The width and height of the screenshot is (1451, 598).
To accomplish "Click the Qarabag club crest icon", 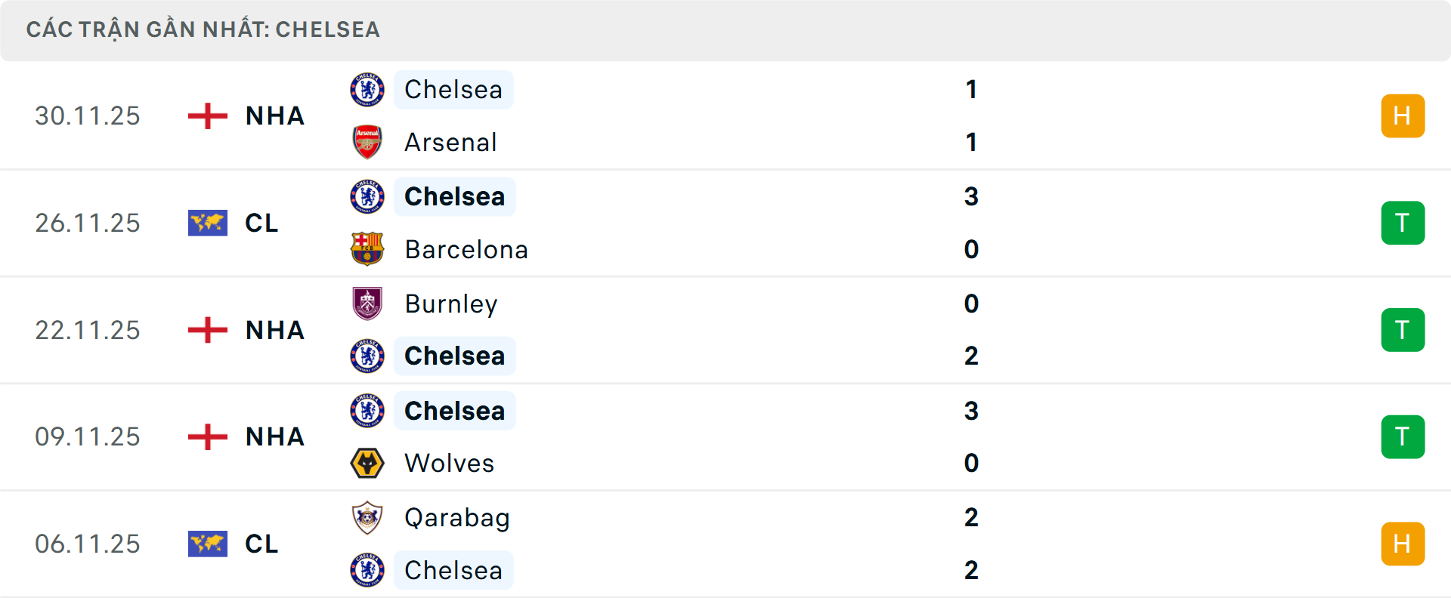I will (367, 518).
